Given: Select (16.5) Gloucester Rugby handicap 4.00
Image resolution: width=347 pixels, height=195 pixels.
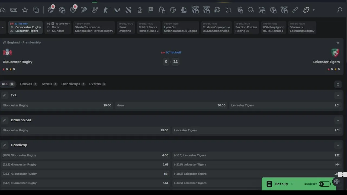Looking at the screenshot, I should 85,155.
